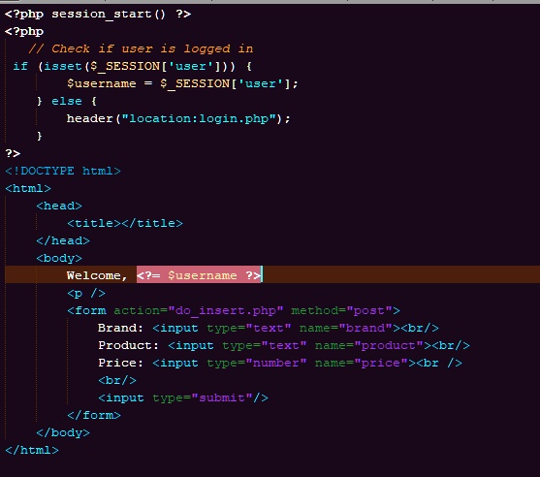The width and height of the screenshot is (540, 477).
Task: Click the session_start() line at the top
Action: 98,15
